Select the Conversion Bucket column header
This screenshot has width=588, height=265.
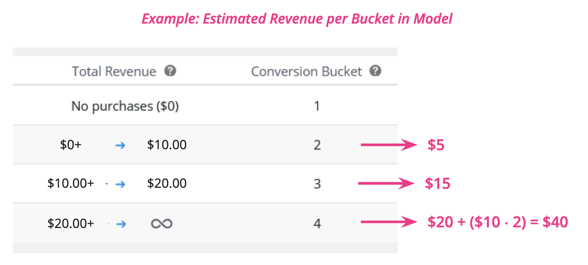307,71
